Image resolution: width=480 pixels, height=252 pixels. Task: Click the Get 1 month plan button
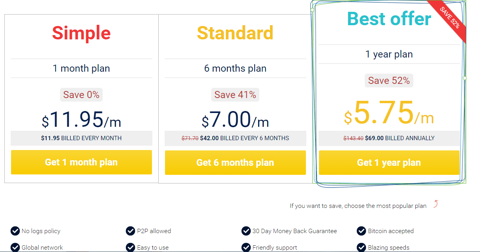pos(81,162)
